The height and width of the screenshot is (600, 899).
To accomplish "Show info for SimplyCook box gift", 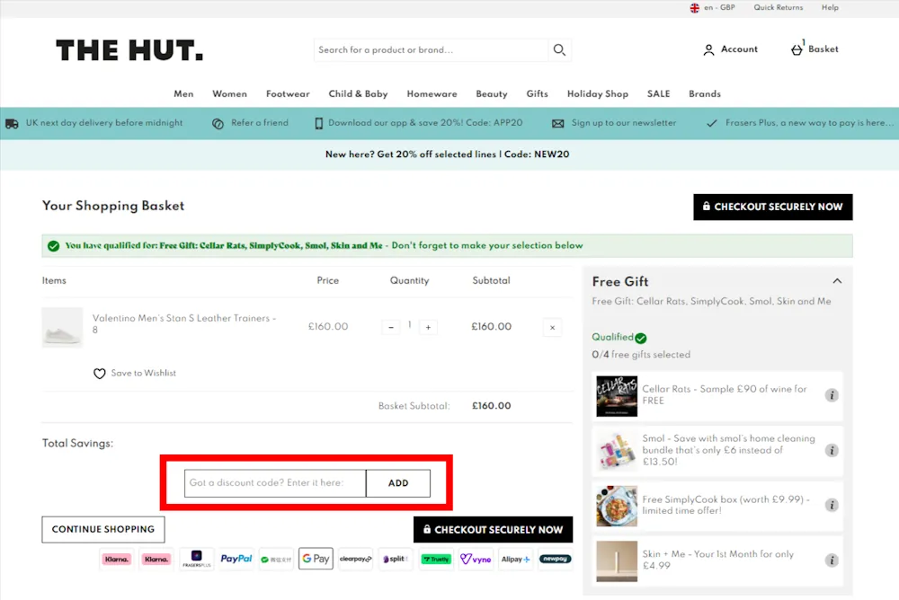I will tap(832, 505).
